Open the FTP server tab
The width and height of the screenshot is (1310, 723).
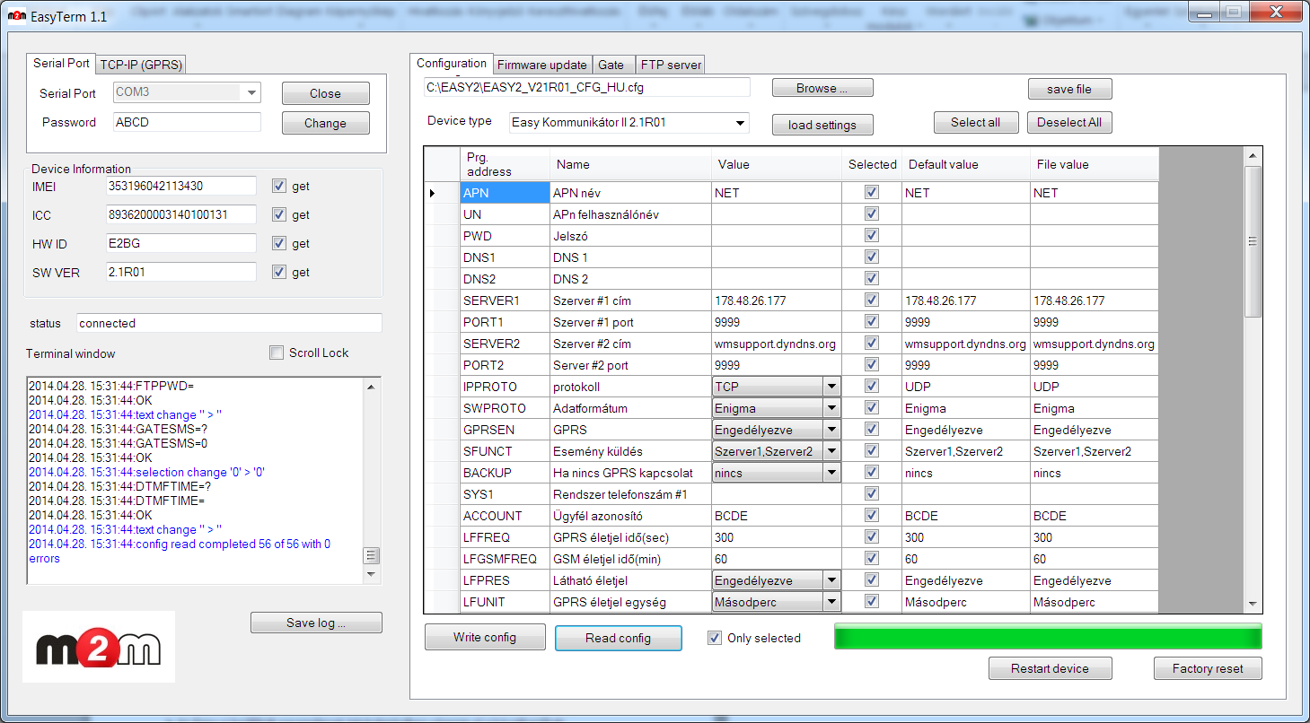click(671, 65)
